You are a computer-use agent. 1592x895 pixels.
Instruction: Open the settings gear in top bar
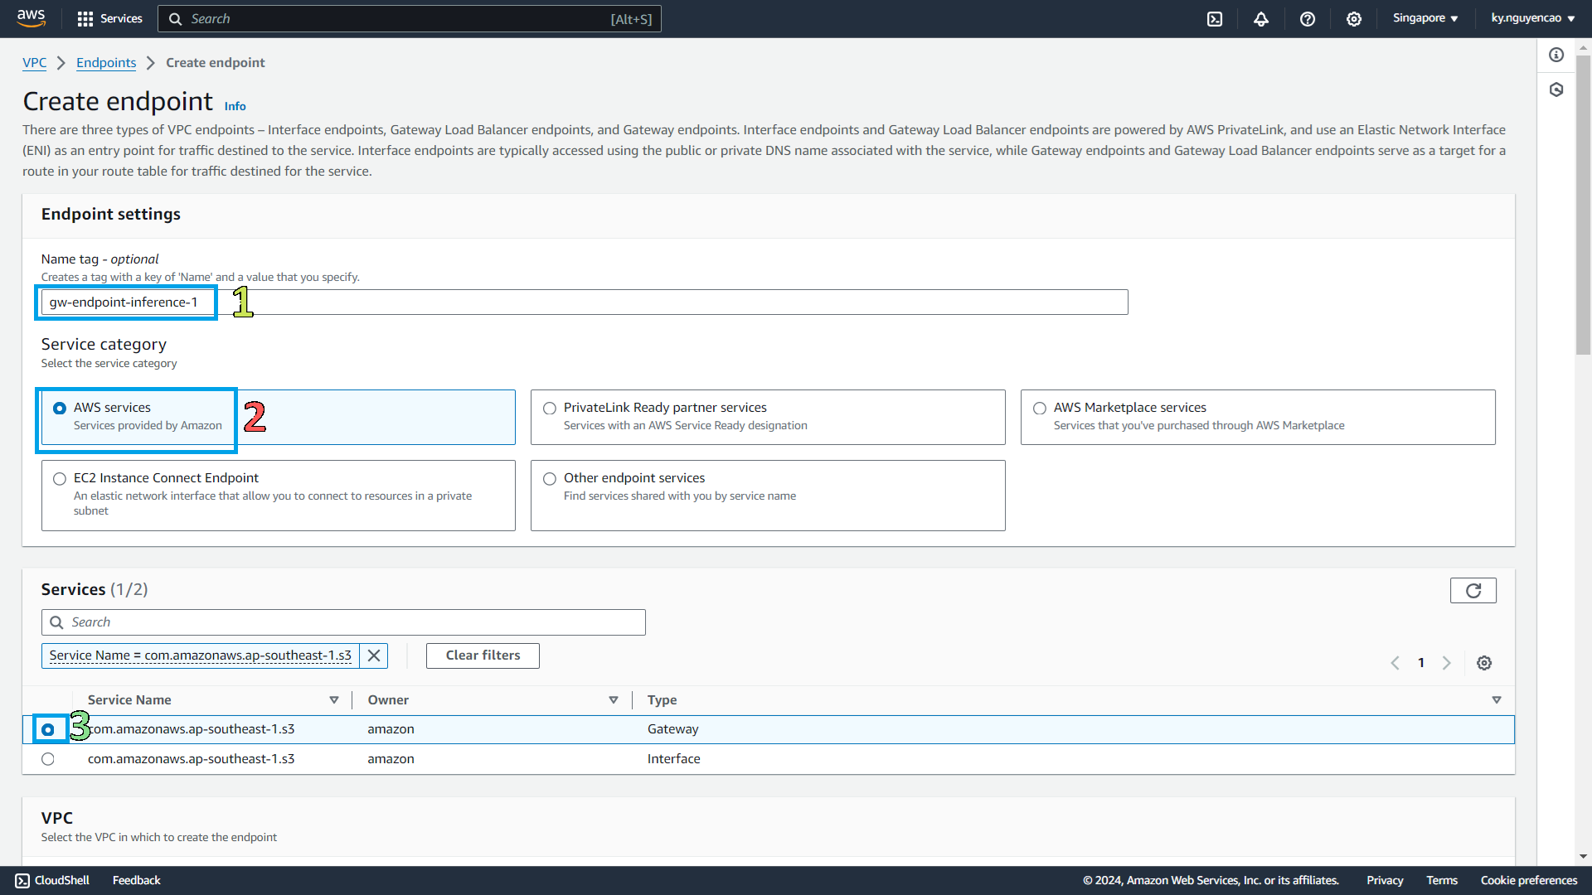tap(1354, 19)
